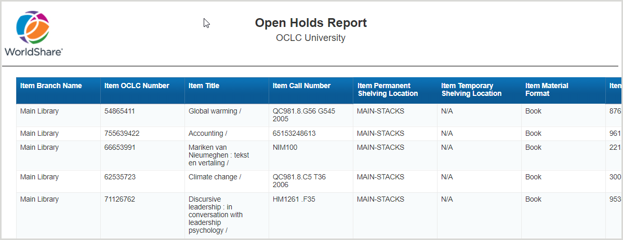Image resolution: width=623 pixels, height=240 pixels.
Task: Click Book in the Discursive leadership row
Action: [533, 199]
